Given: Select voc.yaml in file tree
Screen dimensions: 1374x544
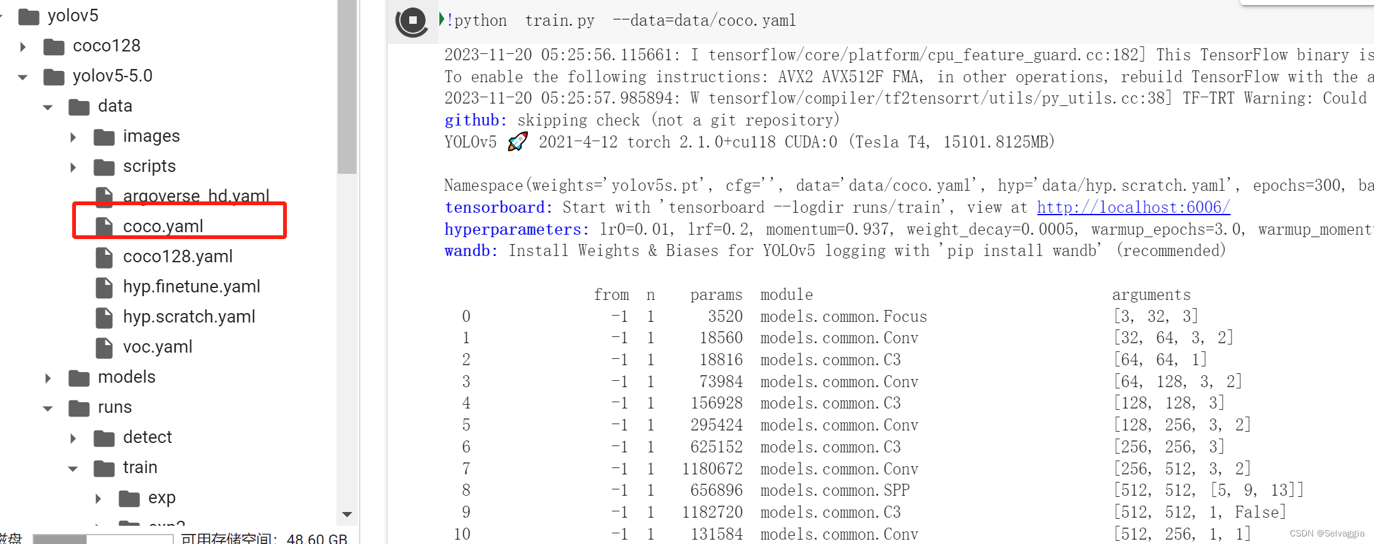Looking at the screenshot, I should click(x=158, y=346).
